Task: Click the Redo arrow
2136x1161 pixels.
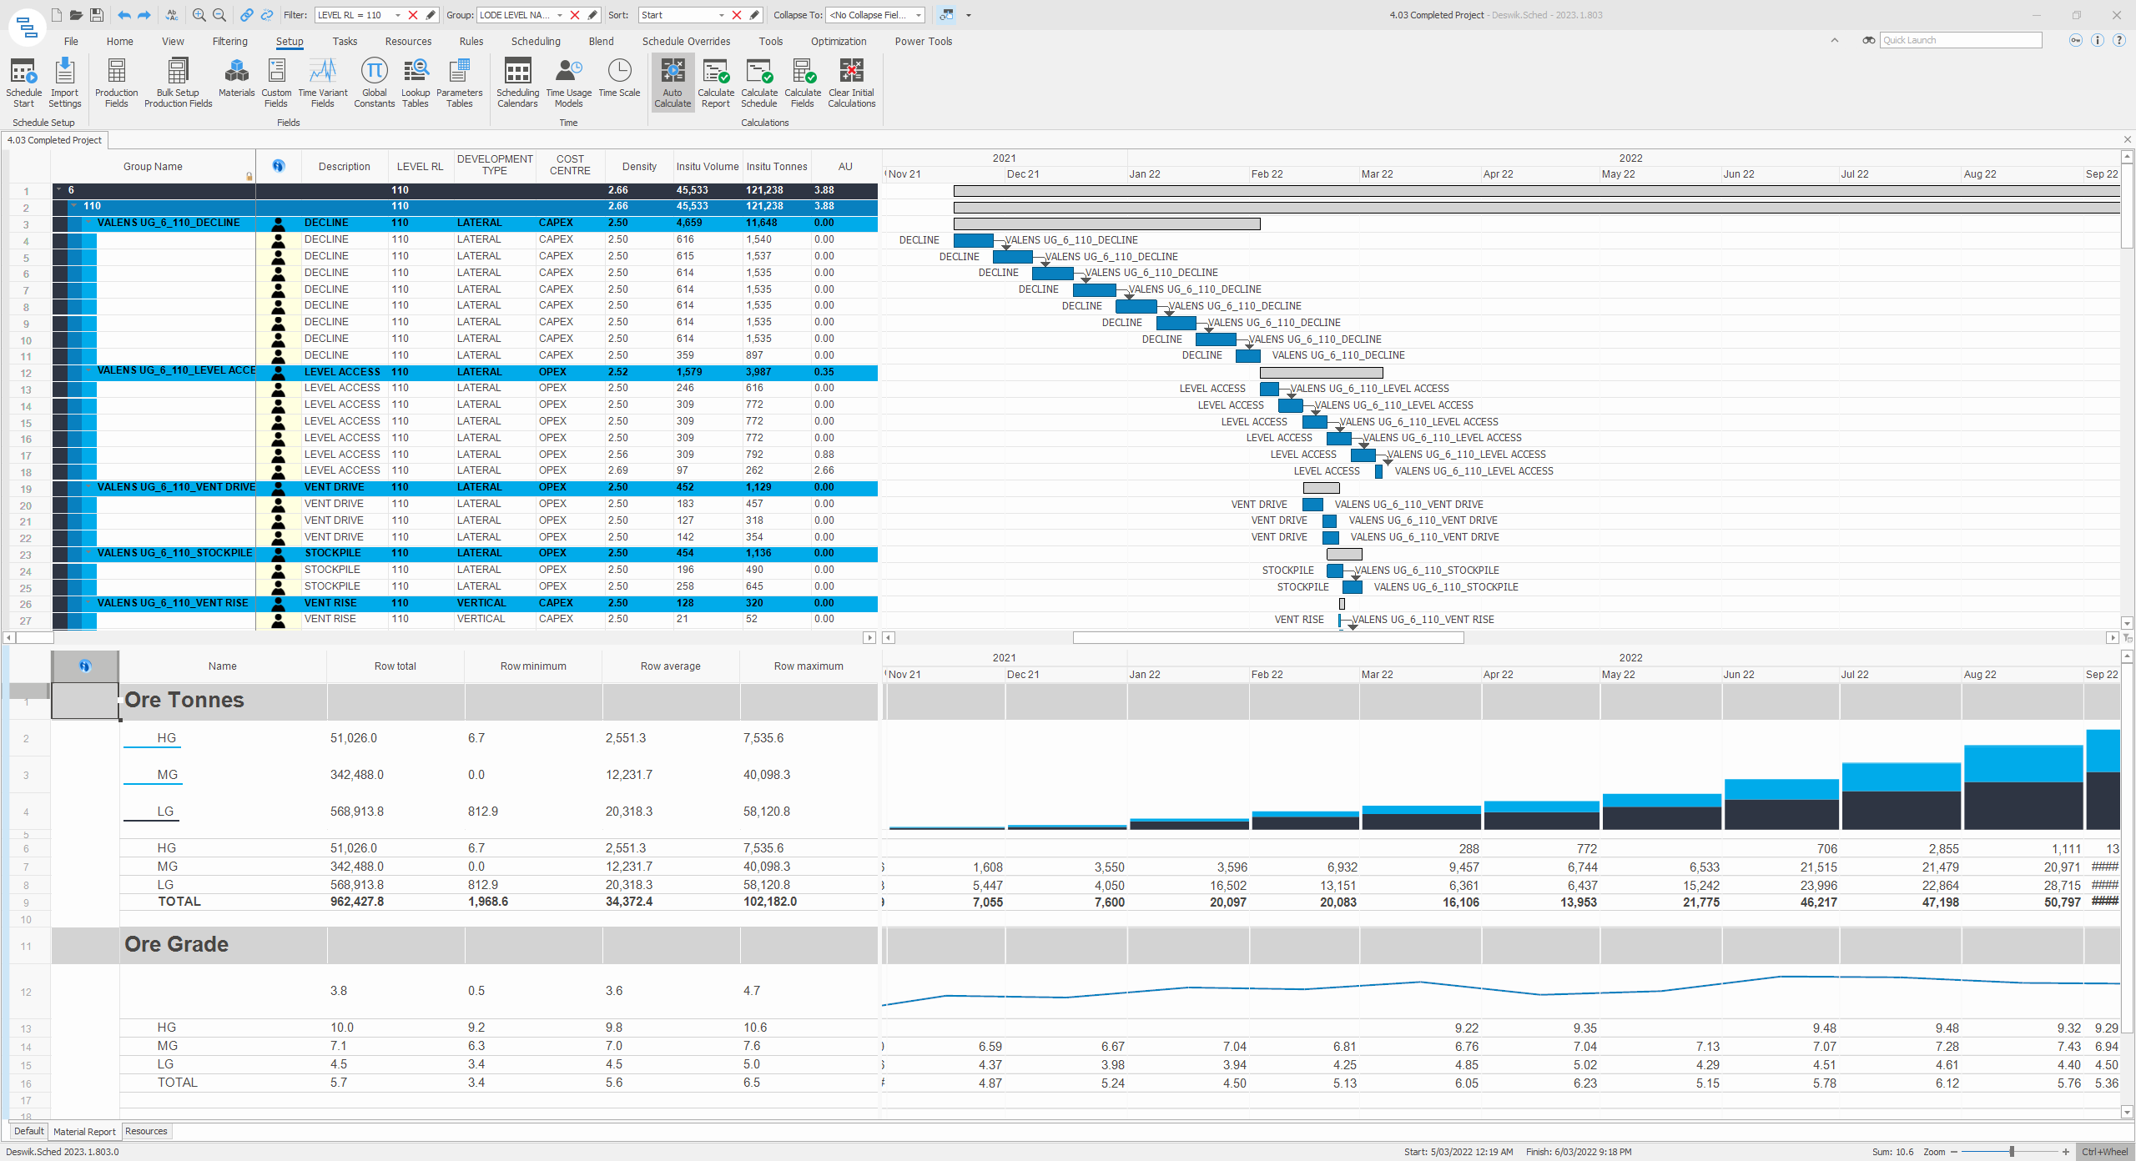Action: 144,15
